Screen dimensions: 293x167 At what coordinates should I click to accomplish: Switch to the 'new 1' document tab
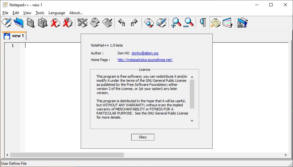[14, 36]
